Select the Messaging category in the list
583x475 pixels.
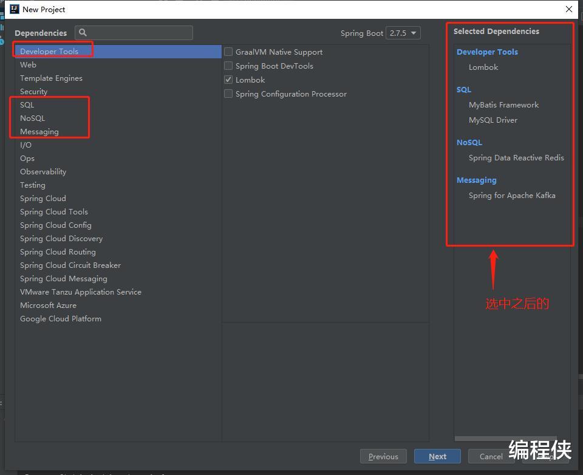[x=118, y=132]
